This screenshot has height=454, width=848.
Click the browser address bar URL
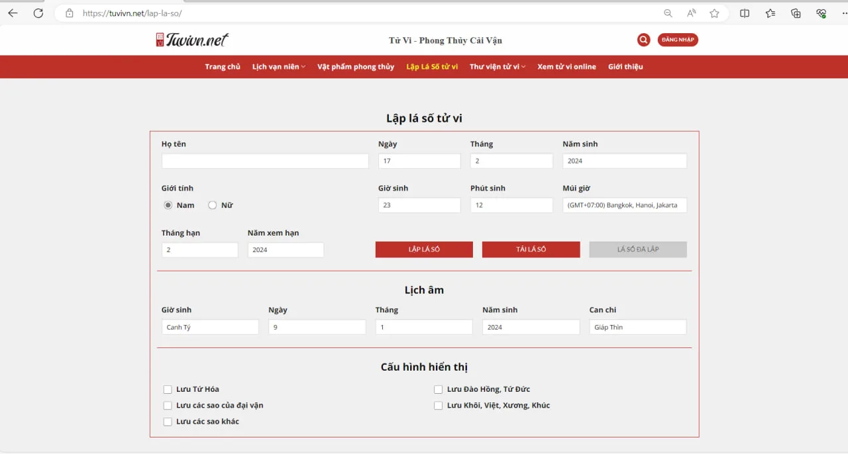click(132, 13)
